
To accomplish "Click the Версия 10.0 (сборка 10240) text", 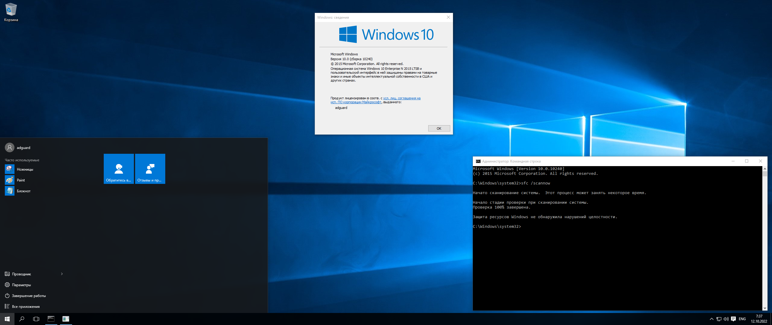I will (351, 59).
